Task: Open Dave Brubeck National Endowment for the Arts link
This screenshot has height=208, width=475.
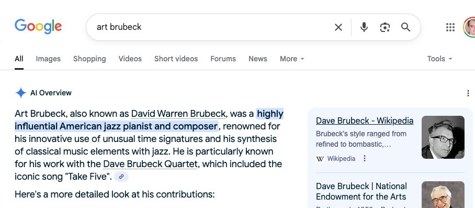Action: click(x=361, y=191)
